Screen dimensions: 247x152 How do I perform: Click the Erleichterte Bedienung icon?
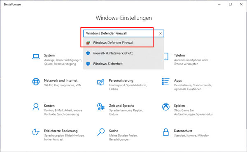click(36, 132)
